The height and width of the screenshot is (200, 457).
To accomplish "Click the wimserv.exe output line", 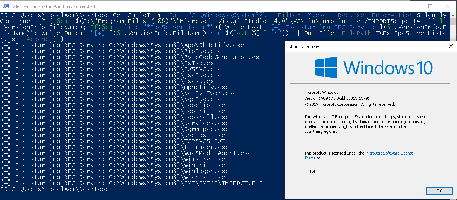I will [113, 159].
